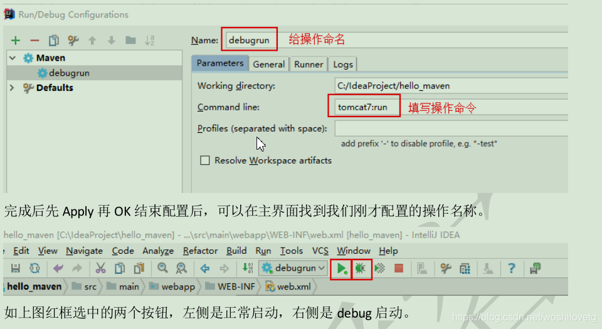The image size is (602, 329).
Task: Open the Run menu
Action: (x=263, y=251)
